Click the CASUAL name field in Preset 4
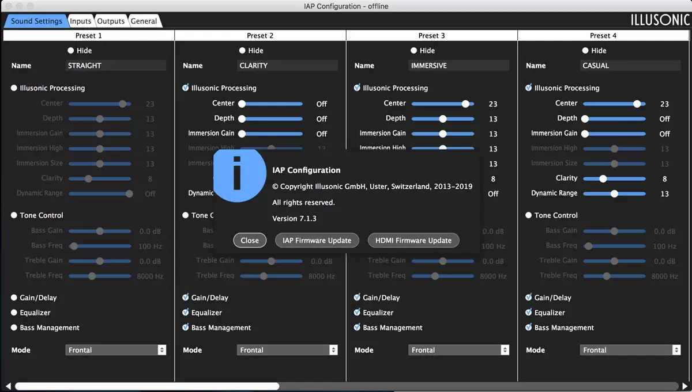Screen dimensions: 692x392 pos(630,66)
